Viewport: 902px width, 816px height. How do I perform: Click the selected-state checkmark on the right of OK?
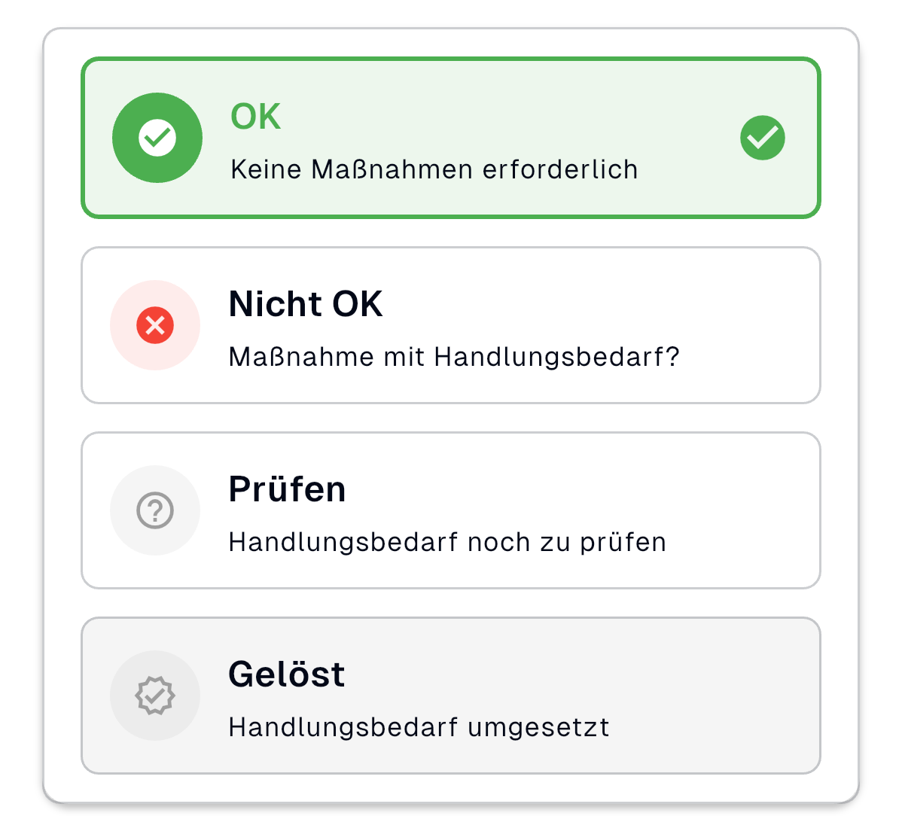[x=762, y=138]
